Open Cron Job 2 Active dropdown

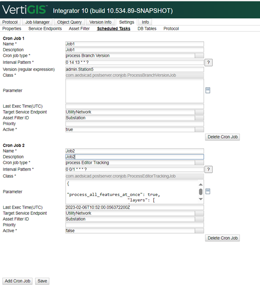(x=199, y=231)
